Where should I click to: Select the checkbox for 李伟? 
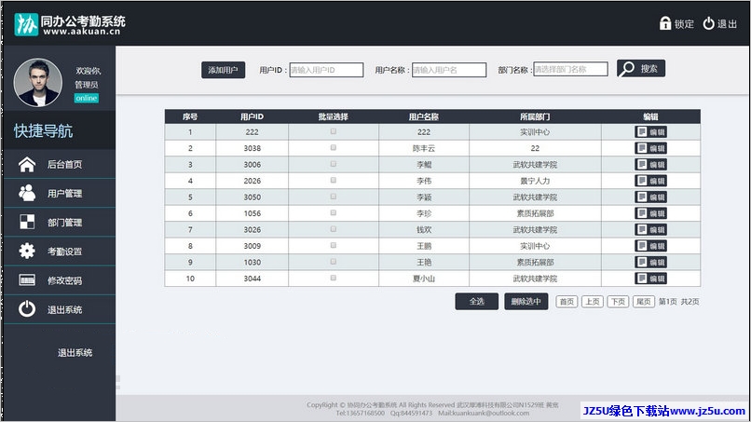334,180
